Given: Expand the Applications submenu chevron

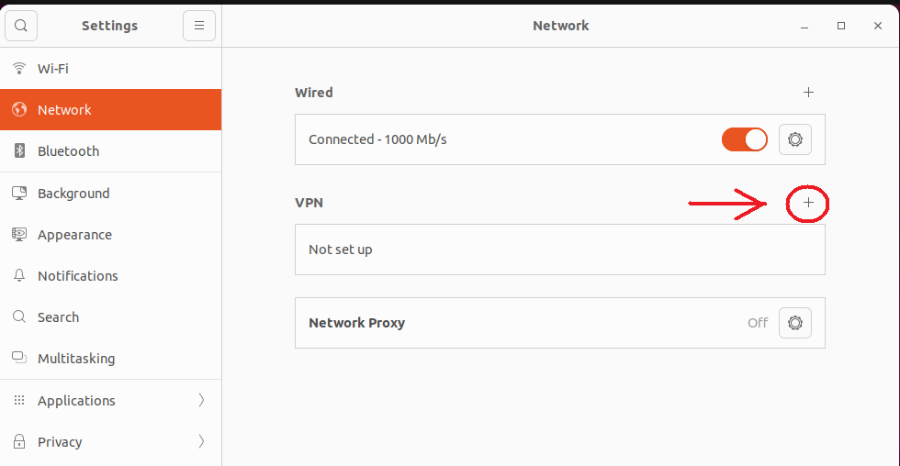Looking at the screenshot, I should click(x=201, y=401).
